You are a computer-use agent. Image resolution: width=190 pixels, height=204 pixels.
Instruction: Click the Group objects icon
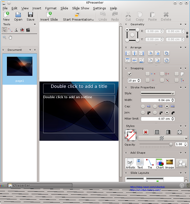click(167, 53)
